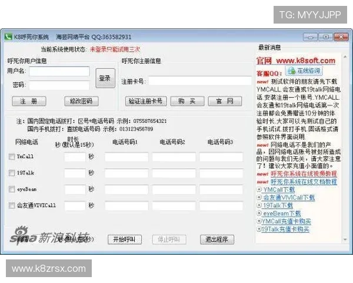Click plus icon beside eyeBeam下载

click(259, 213)
